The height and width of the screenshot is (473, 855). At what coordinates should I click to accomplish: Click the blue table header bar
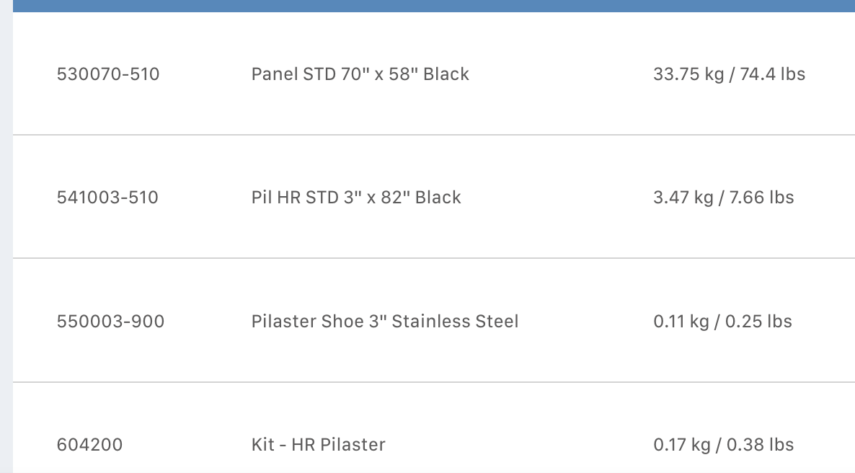coord(433,6)
